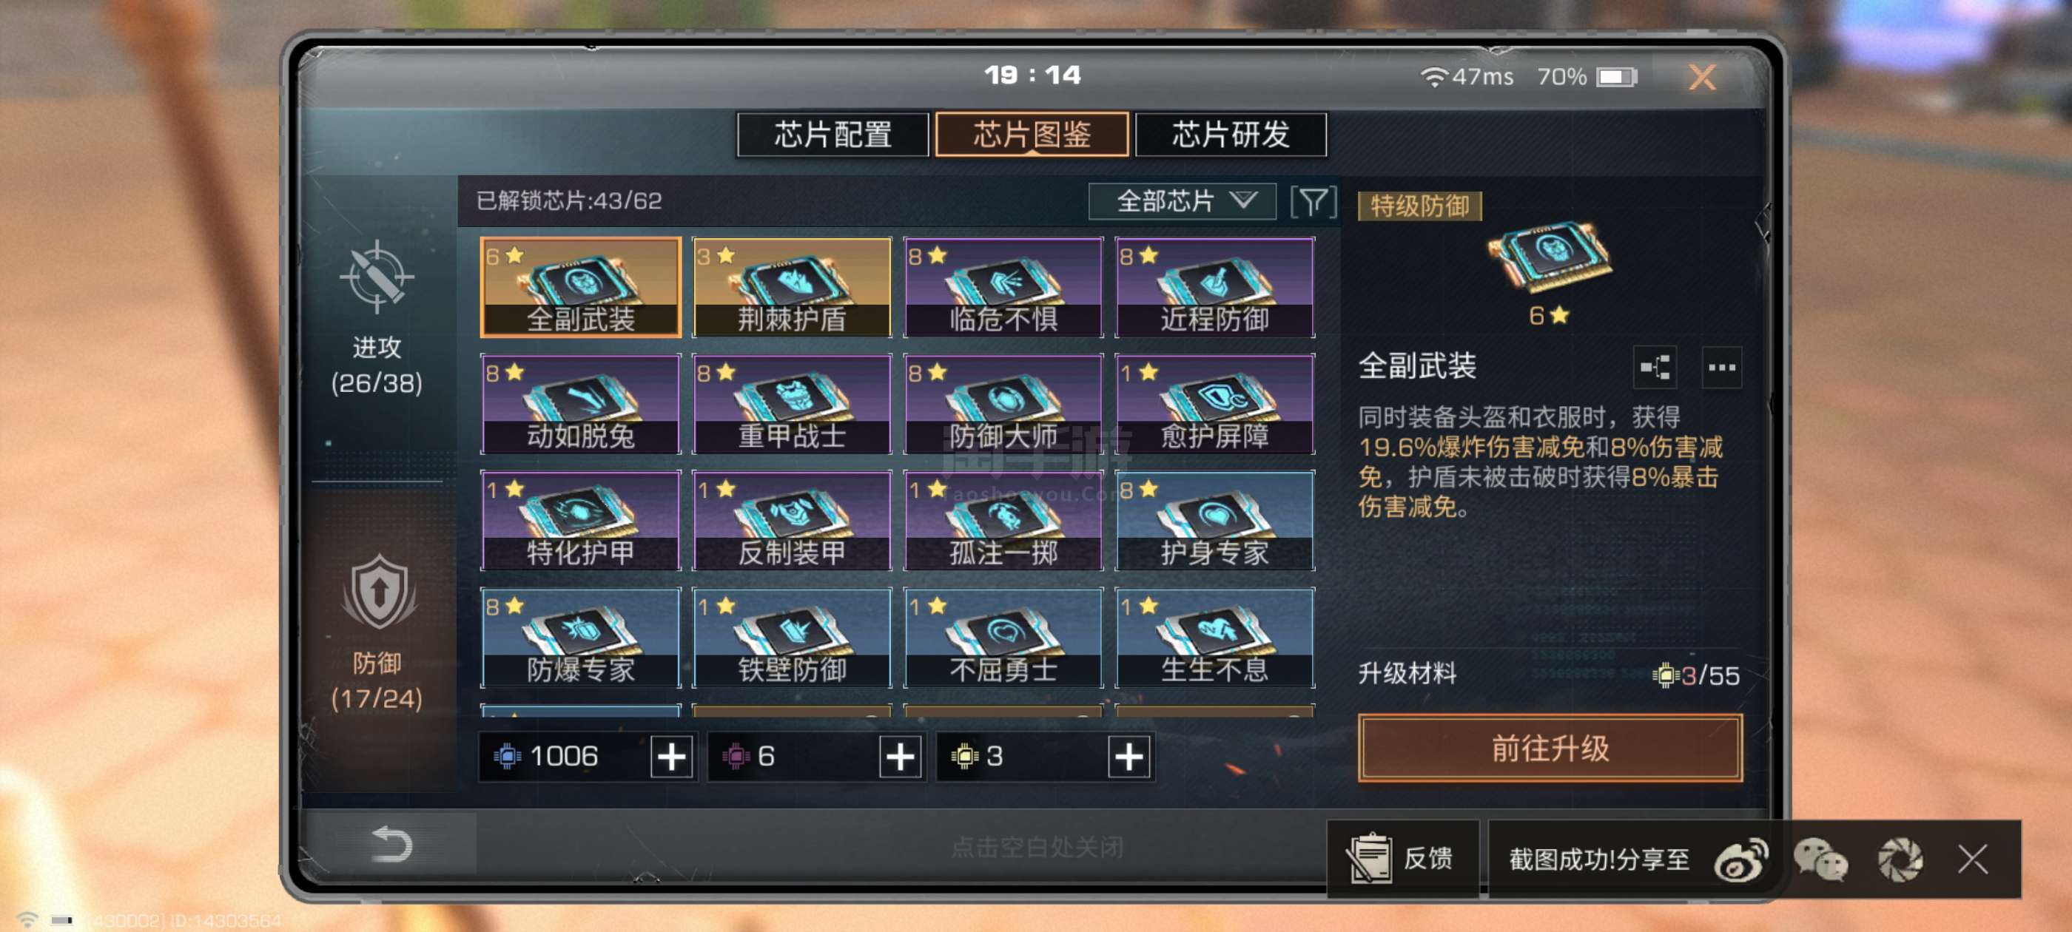2072x932 pixels.
Task: Expand the 全部芯片 dropdown
Action: click(x=1182, y=201)
